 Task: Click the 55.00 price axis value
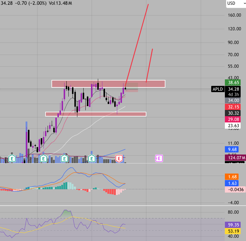233,66
